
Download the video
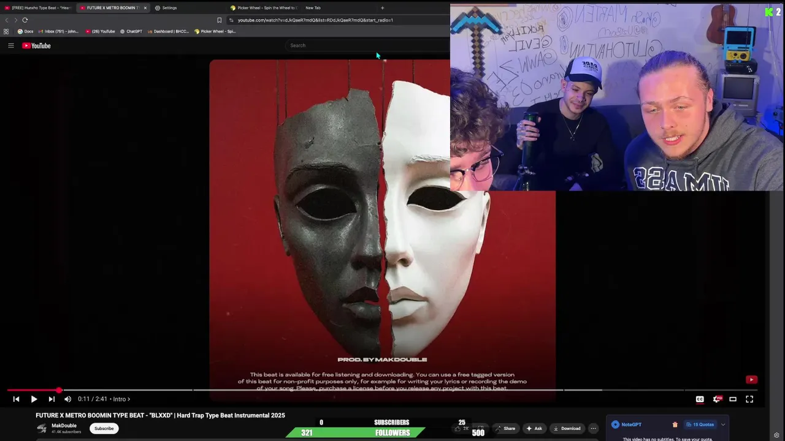point(567,428)
